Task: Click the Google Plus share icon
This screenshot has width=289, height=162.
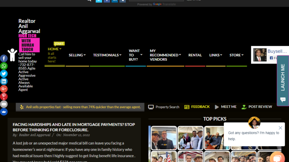Action: coord(4,89)
